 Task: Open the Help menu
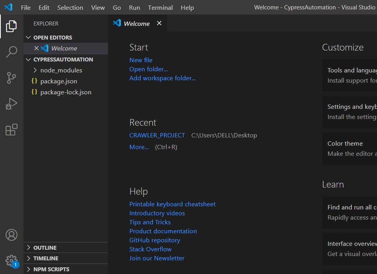187,8
